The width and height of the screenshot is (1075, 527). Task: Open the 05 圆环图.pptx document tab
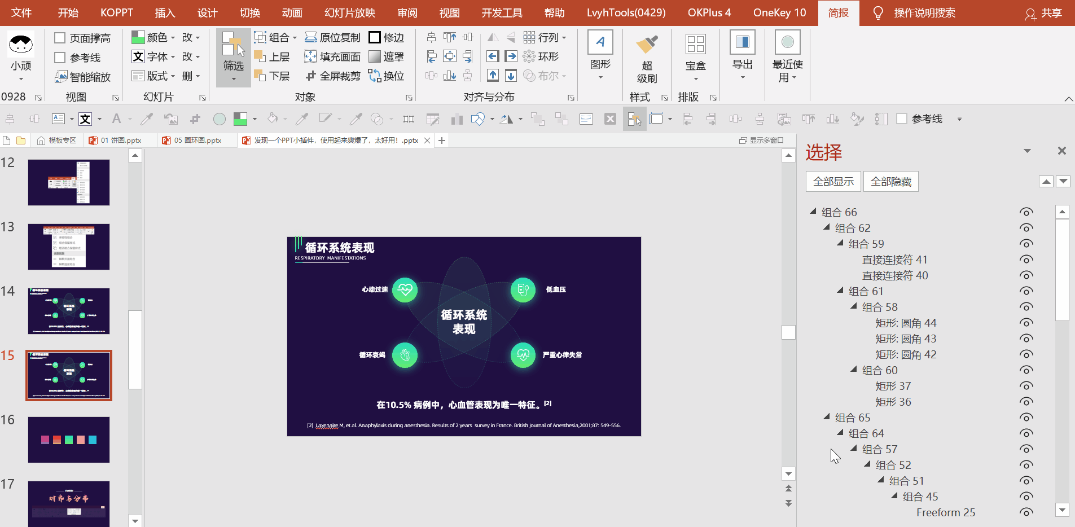[197, 140]
